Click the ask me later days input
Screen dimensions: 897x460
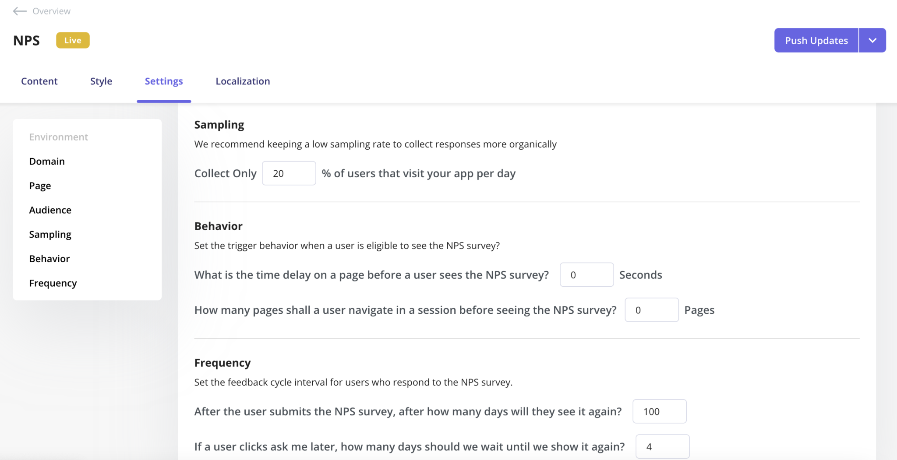662,446
